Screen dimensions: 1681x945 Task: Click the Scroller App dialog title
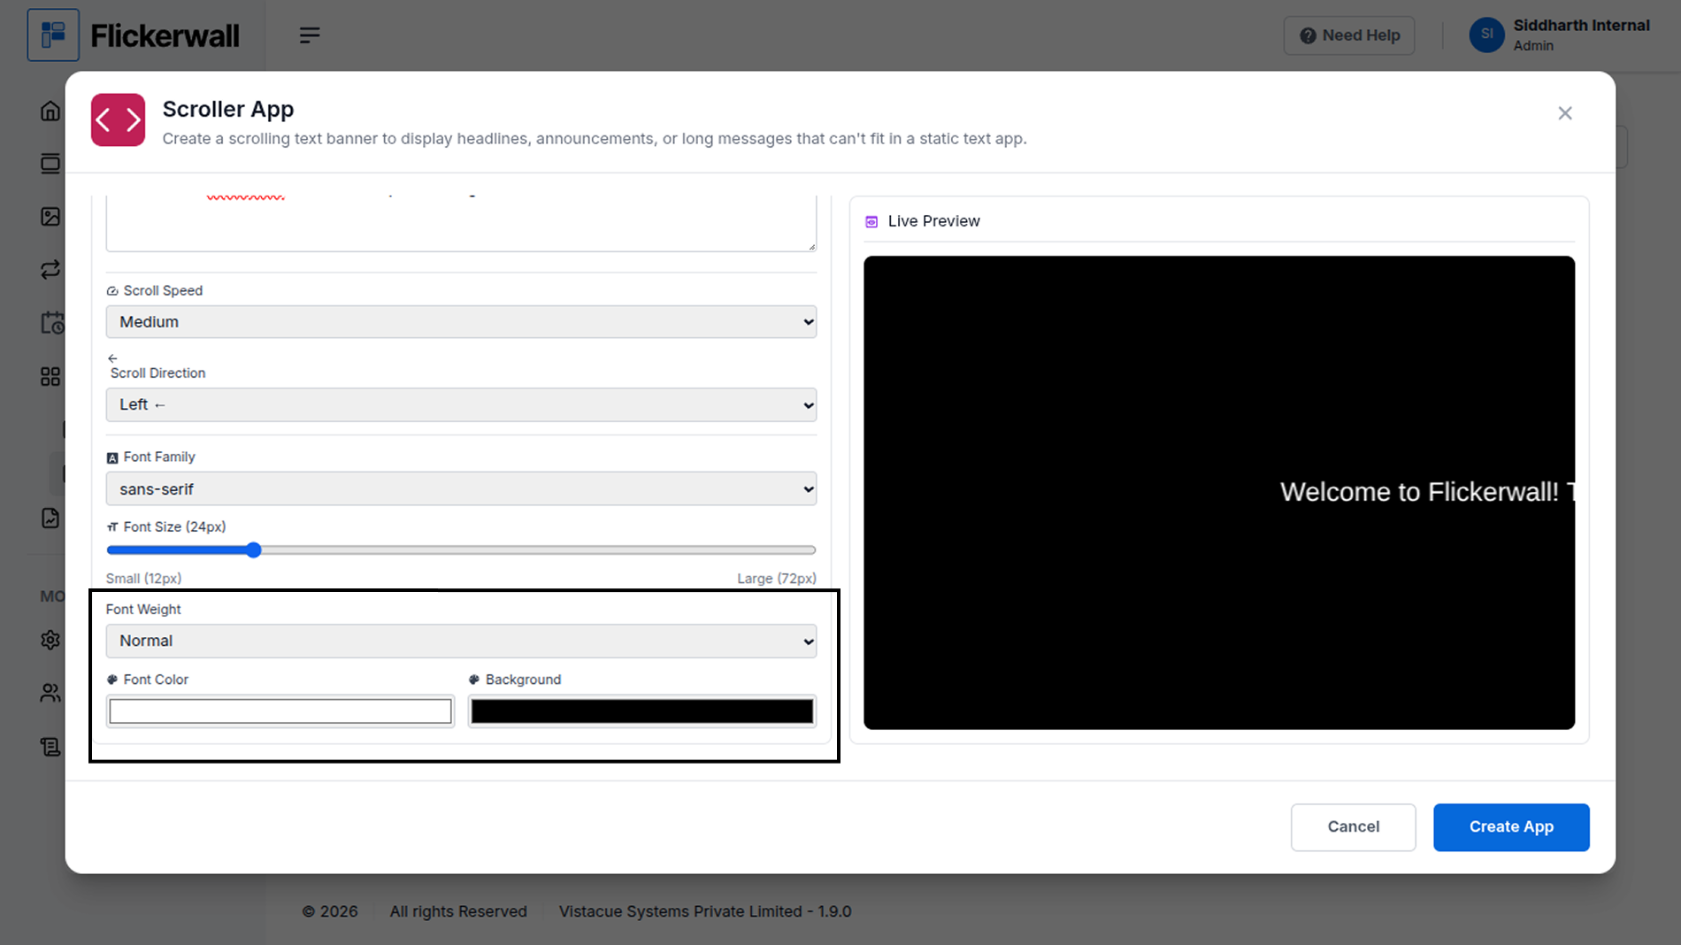pyautogui.click(x=228, y=109)
